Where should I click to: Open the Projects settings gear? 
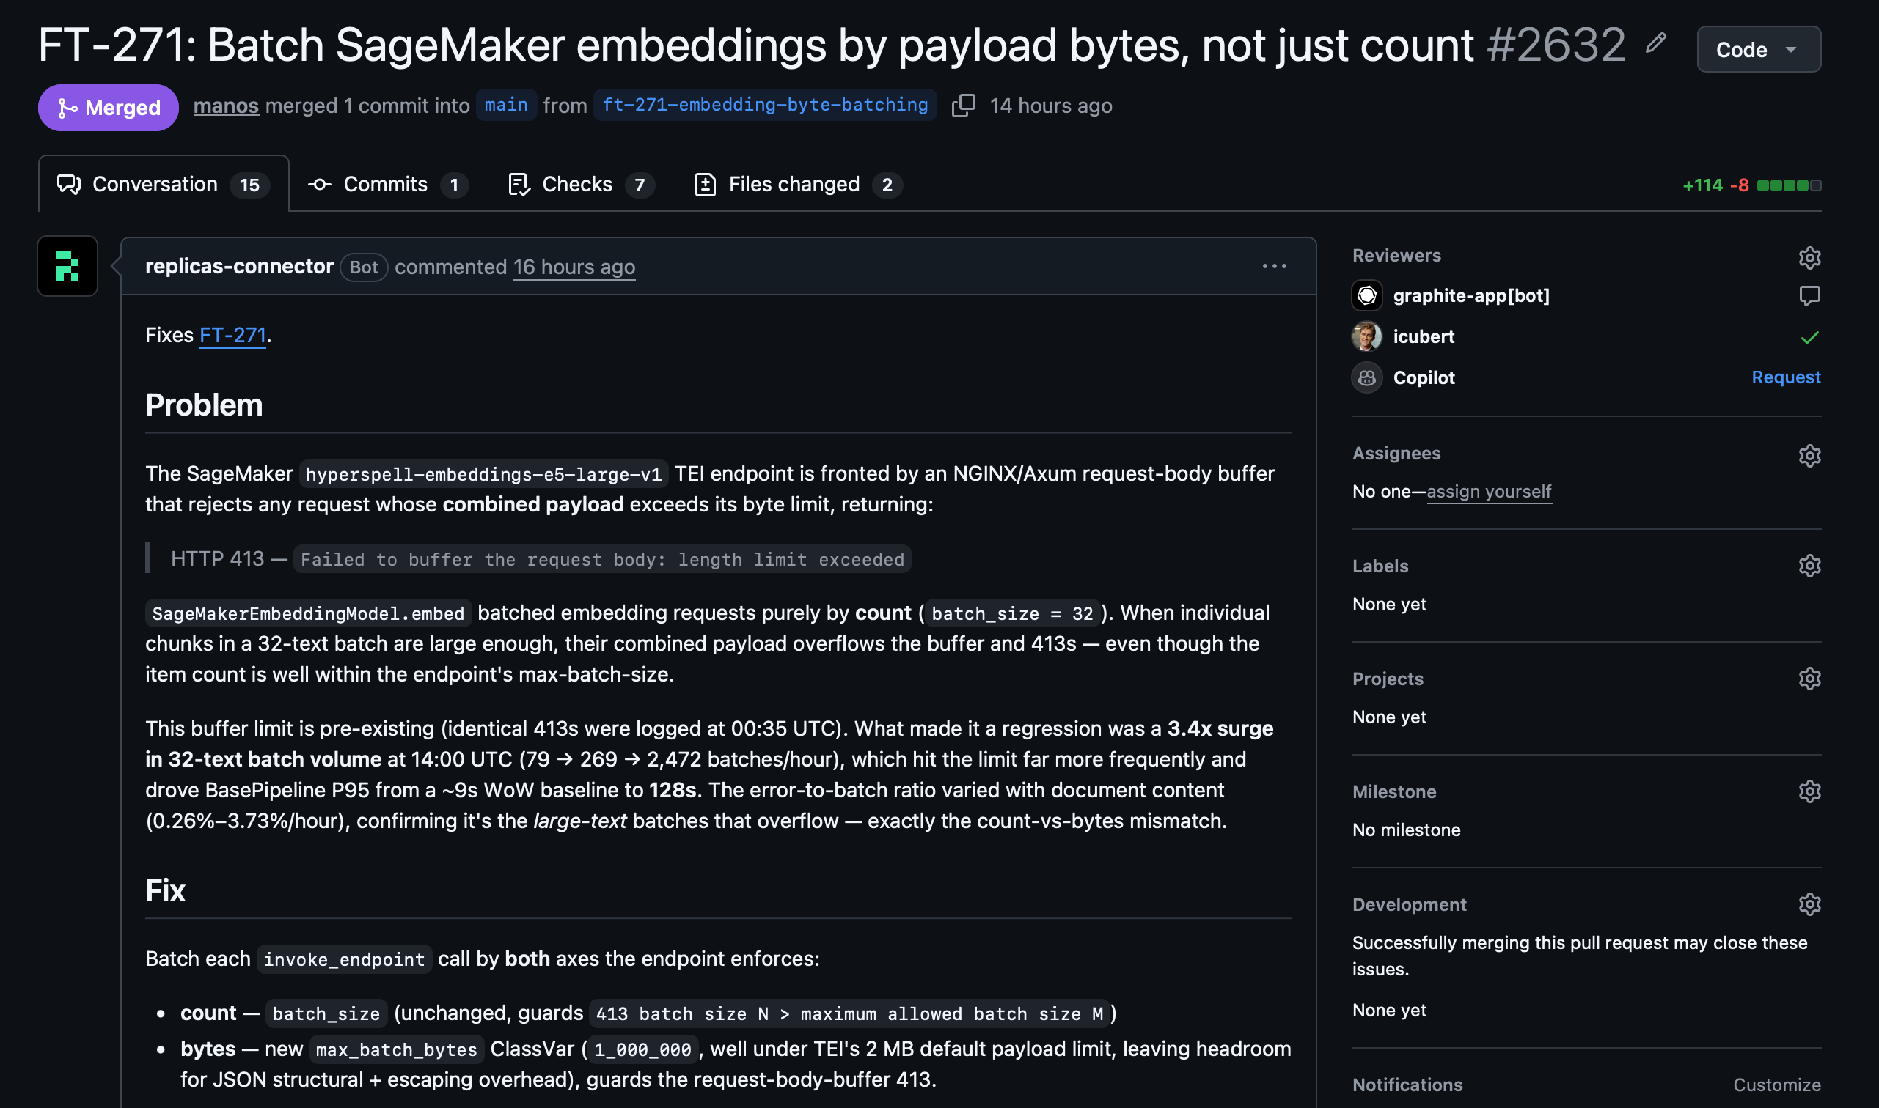pos(1809,679)
